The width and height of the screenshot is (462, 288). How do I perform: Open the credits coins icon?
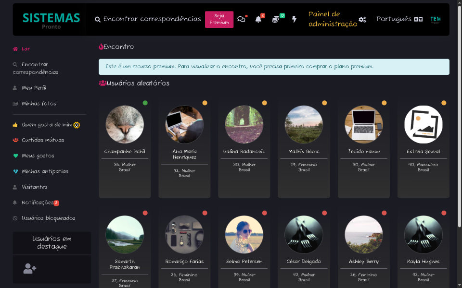(x=276, y=19)
